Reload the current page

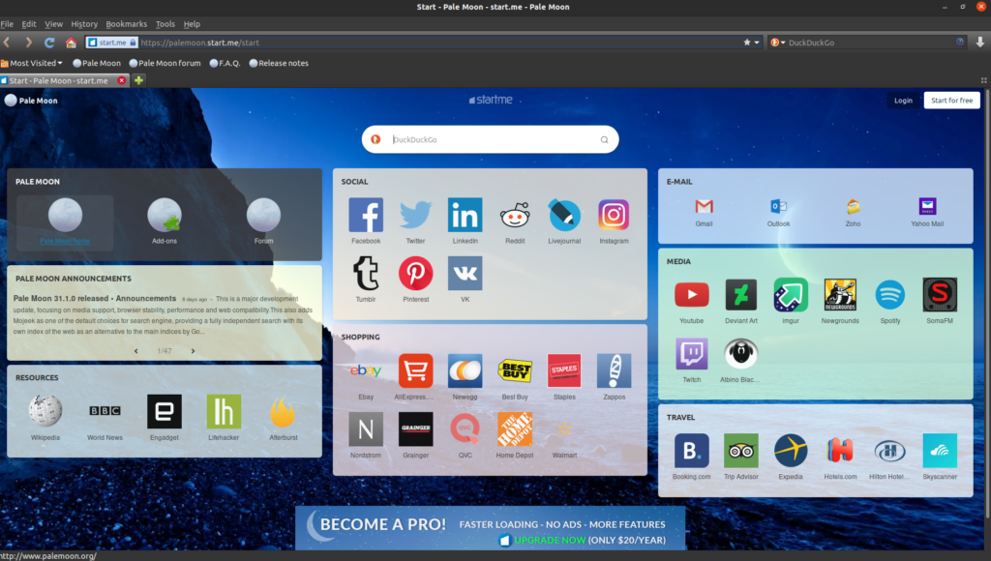click(x=49, y=43)
